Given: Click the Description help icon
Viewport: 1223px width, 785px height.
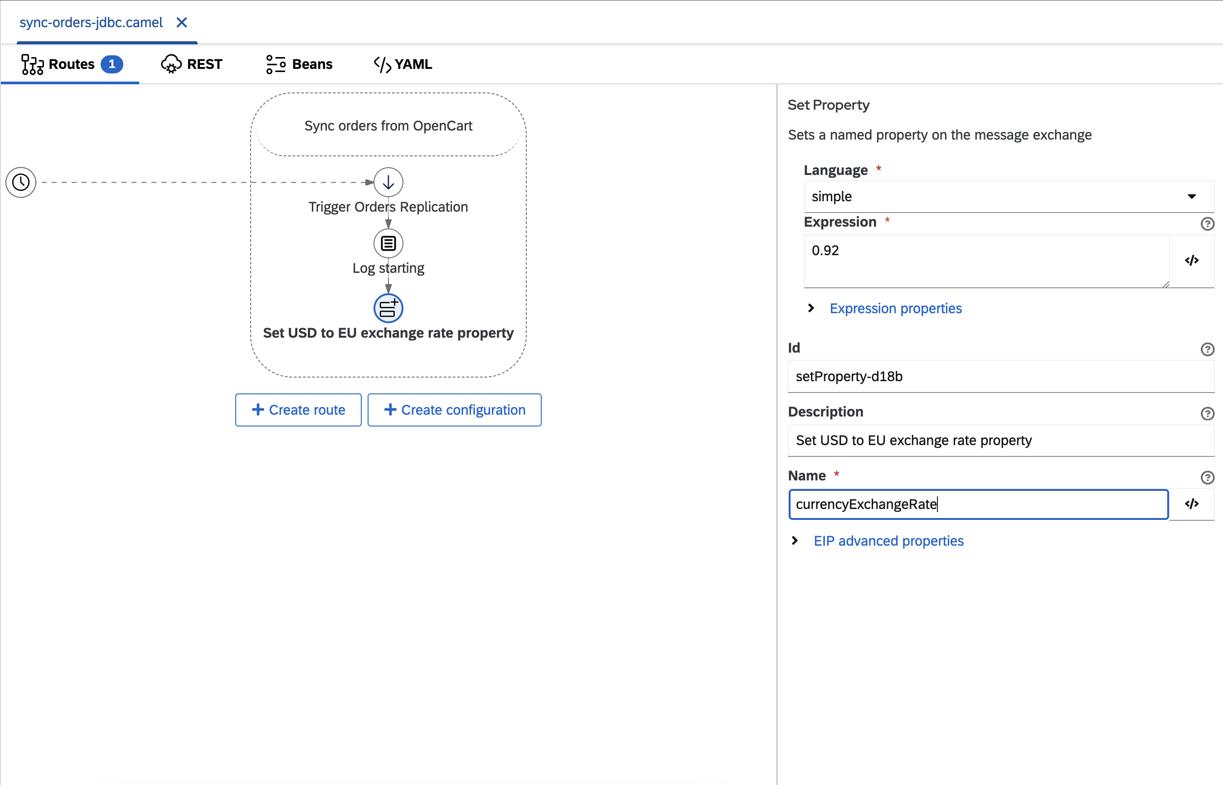Looking at the screenshot, I should point(1207,413).
